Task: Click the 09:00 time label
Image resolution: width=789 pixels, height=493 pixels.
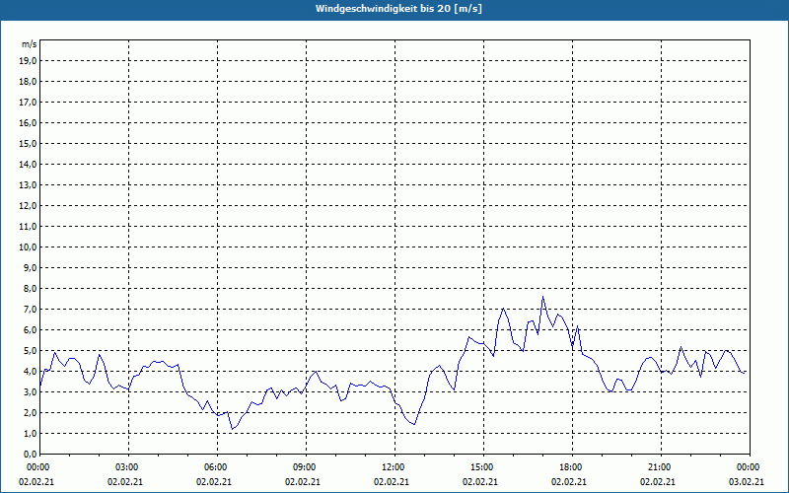Action: tap(303, 467)
